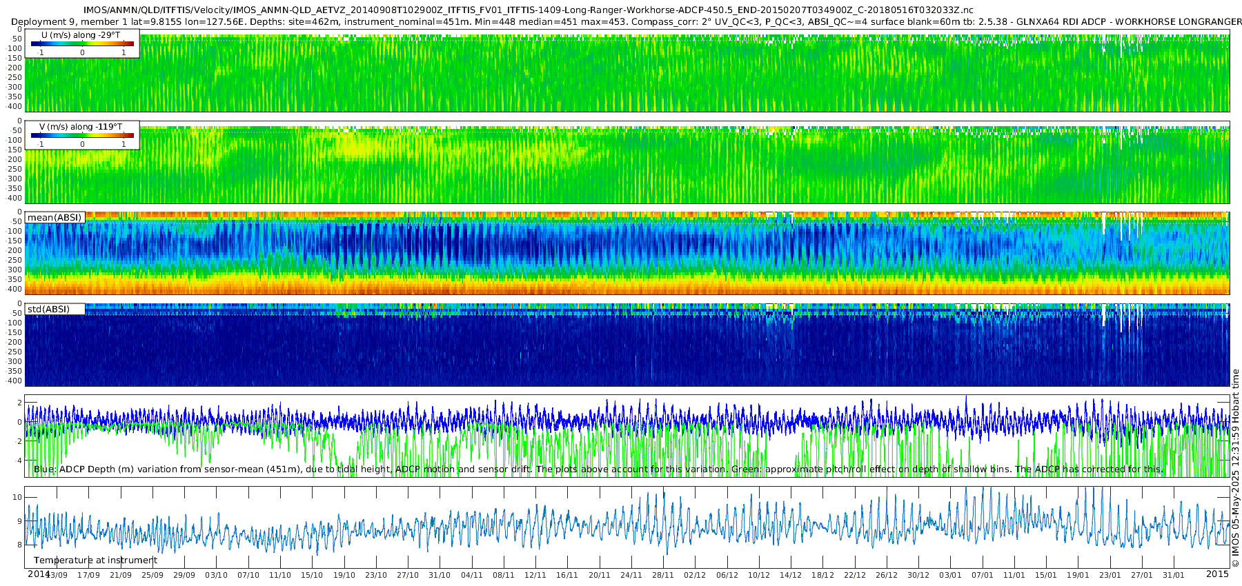This screenshot has height=586, width=1242.
Task: Click the 16/11 date tick
Action: tap(567, 575)
